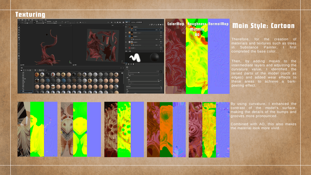Open blend mode dropdown of selected paint effect

pos(157,30)
